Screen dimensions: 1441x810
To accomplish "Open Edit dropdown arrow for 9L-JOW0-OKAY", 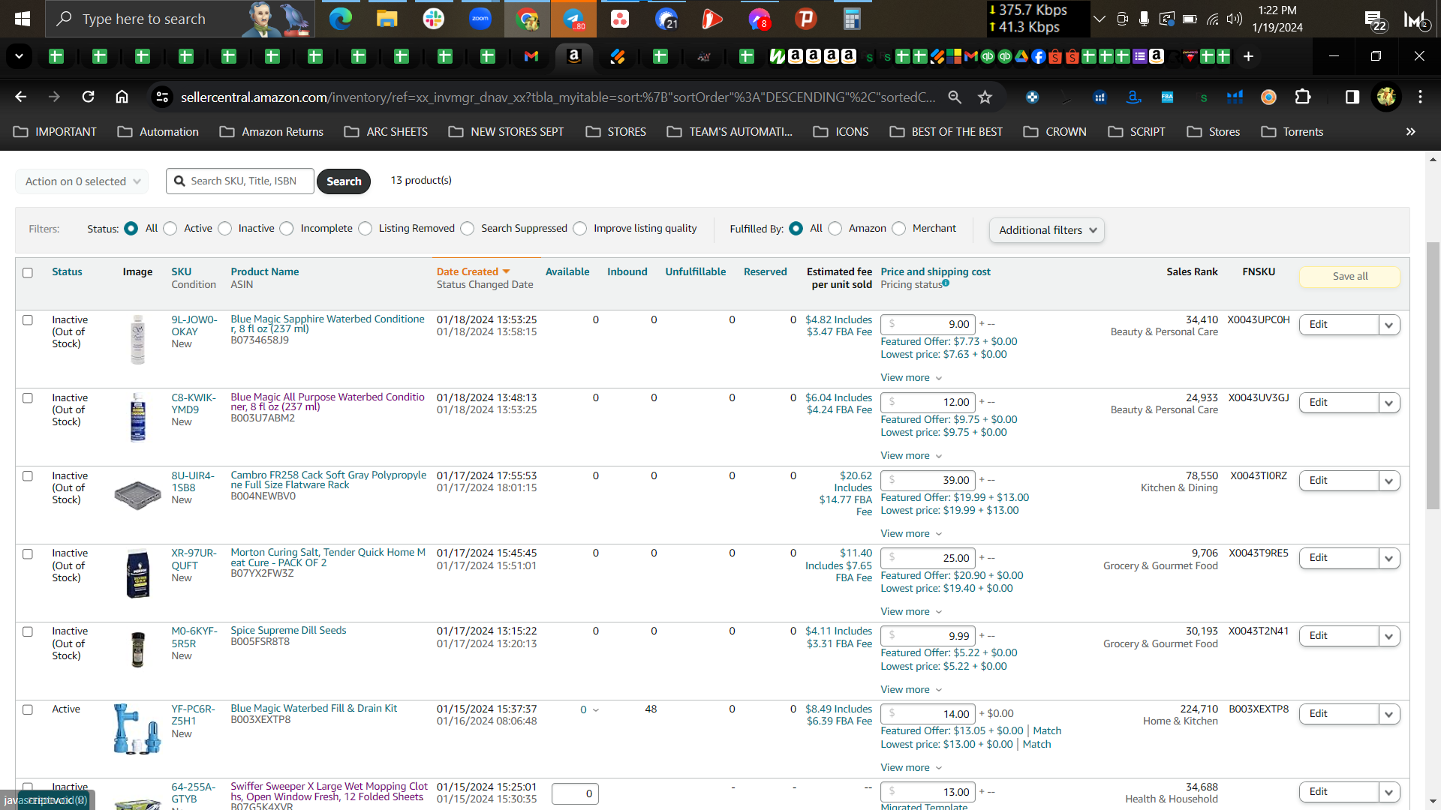I will [1389, 325].
